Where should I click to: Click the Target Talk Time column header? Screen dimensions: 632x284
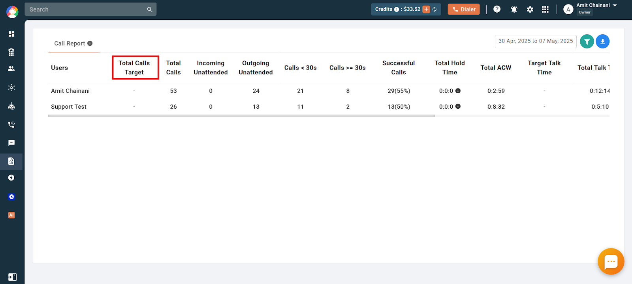pos(544,68)
